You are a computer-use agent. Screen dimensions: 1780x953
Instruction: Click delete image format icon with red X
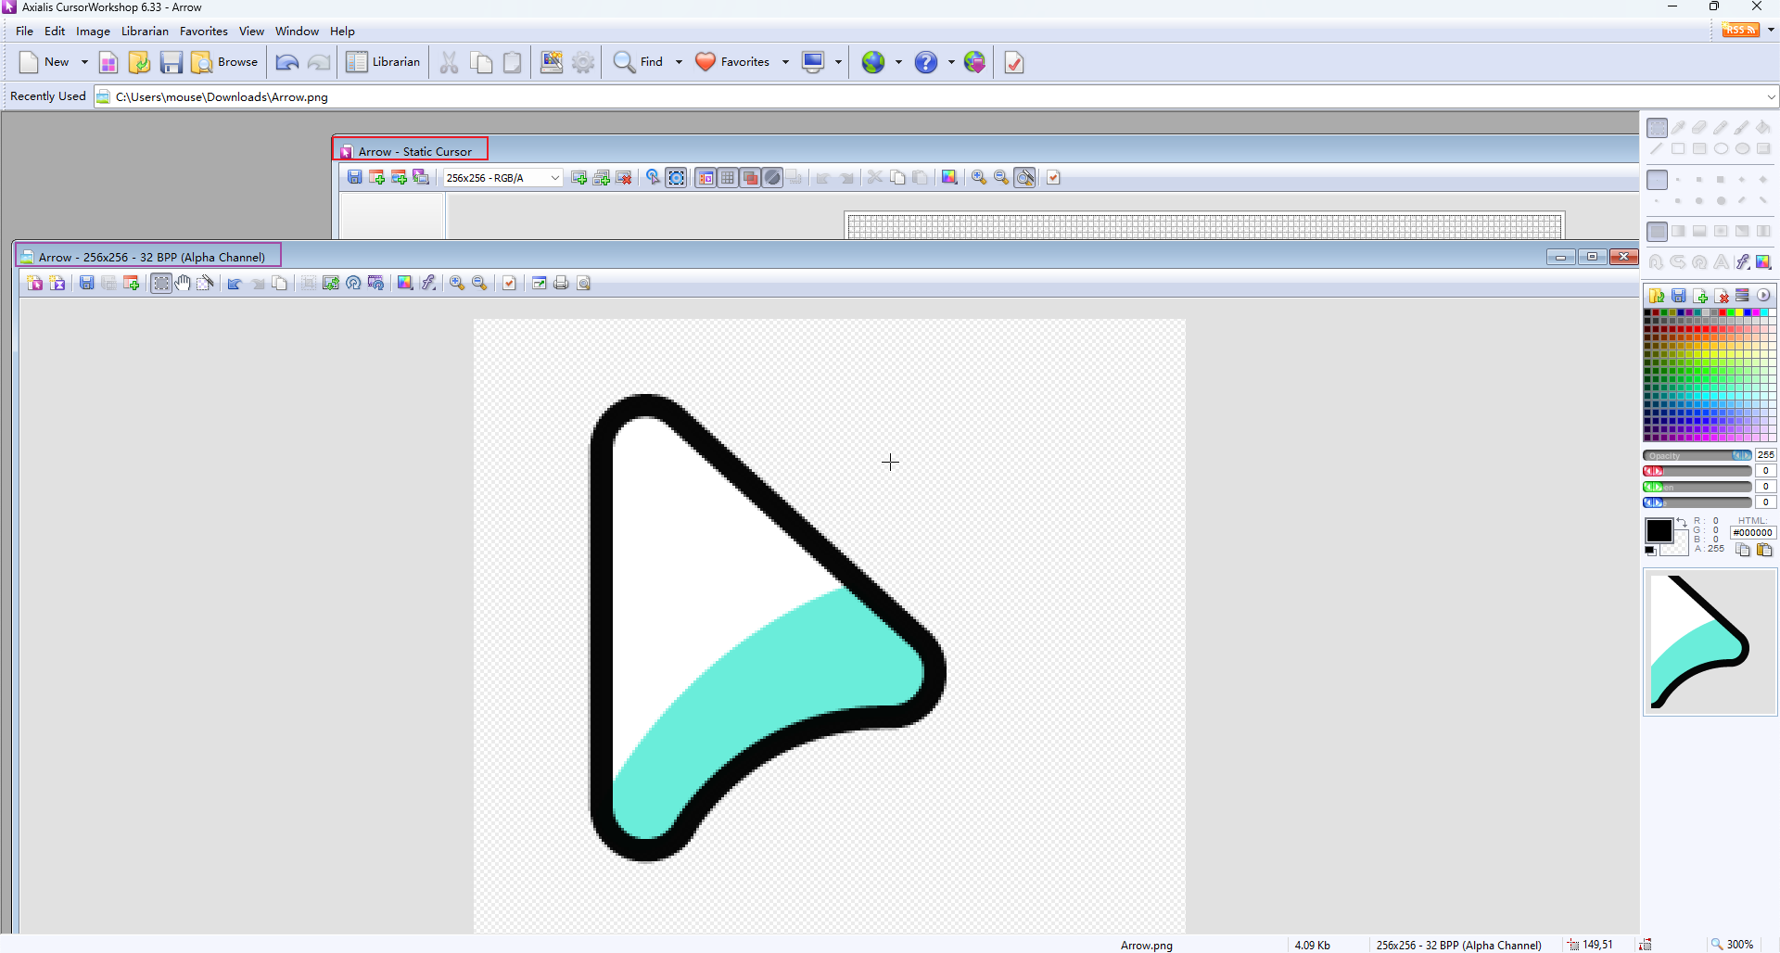[x=624, y=178]
